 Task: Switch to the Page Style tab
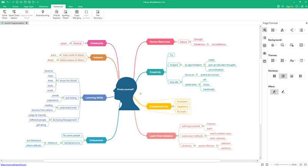(x=29, y=7)
